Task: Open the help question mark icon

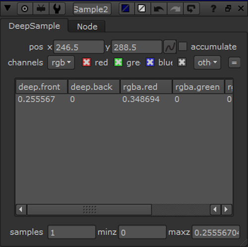Action: coord(213,8)
